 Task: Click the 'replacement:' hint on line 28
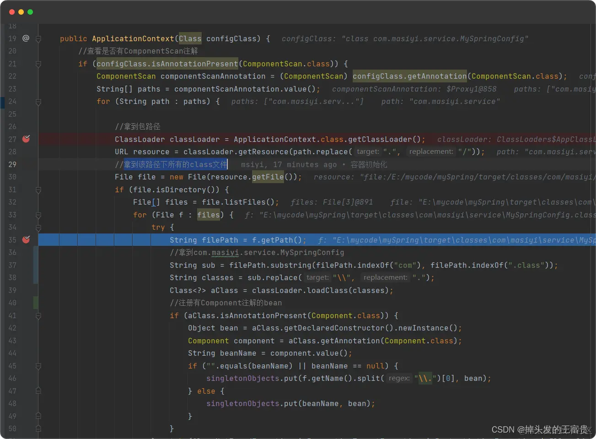tap(431, 152)
